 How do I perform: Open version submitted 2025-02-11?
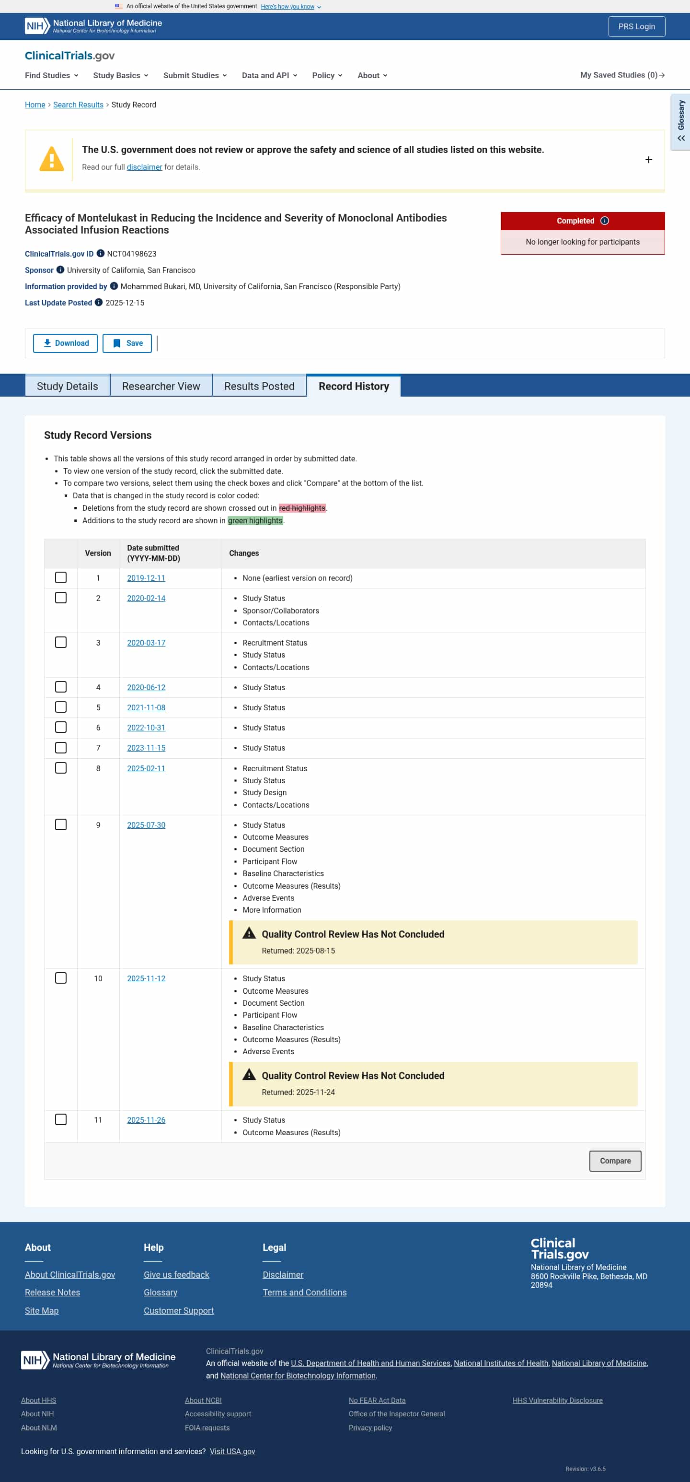tap(146, 769)
